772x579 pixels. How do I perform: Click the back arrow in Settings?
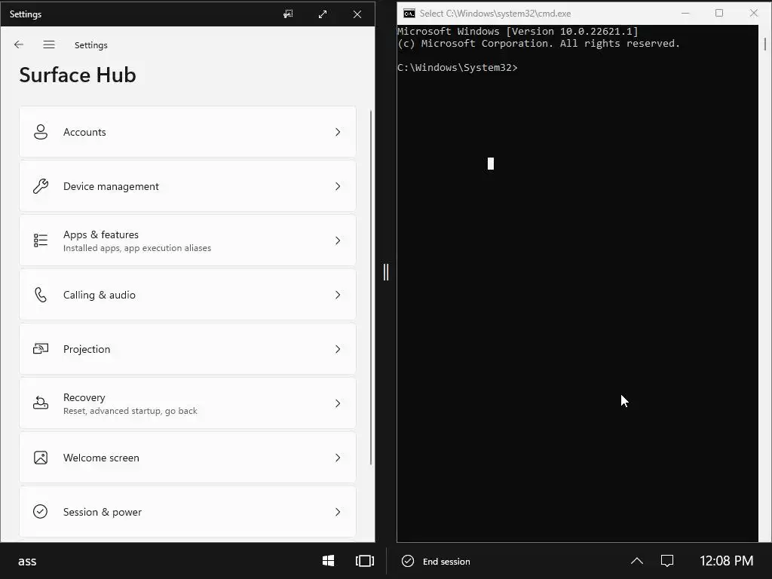click(19, 44)
